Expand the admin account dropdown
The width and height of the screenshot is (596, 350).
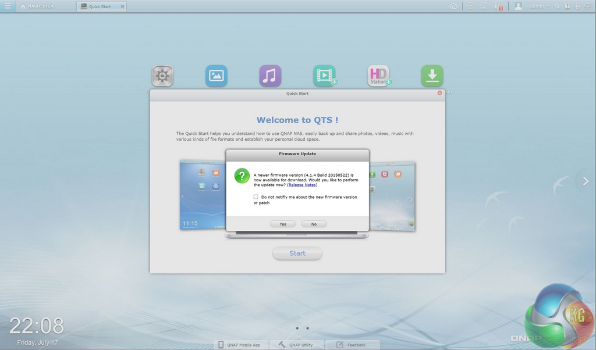click(540, 6)
